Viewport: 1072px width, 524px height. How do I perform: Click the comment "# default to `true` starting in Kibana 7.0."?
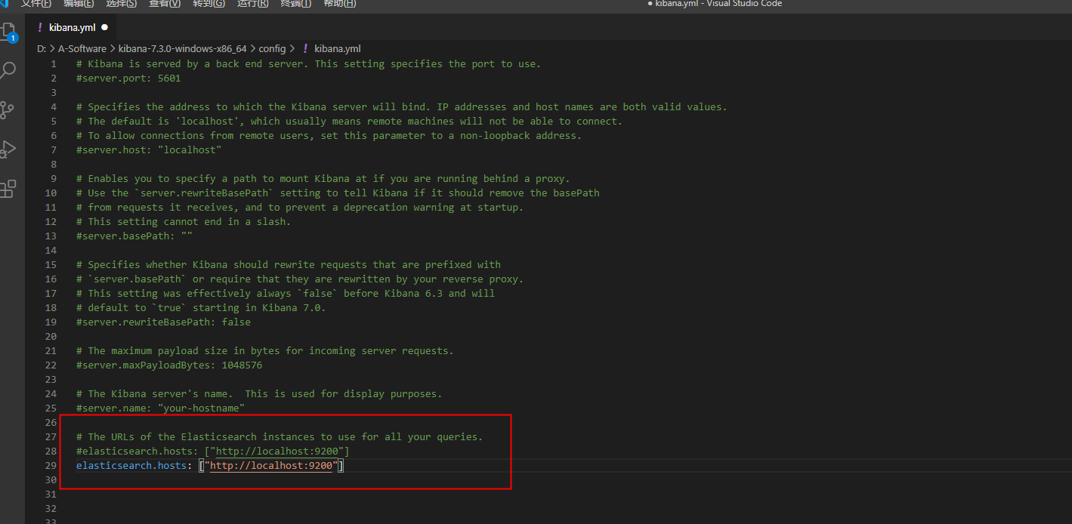pos(201,308)
